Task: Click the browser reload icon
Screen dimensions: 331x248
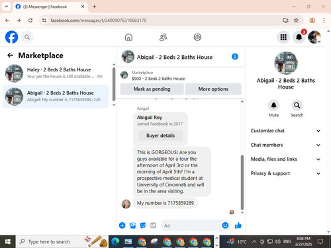Action: 30,21
